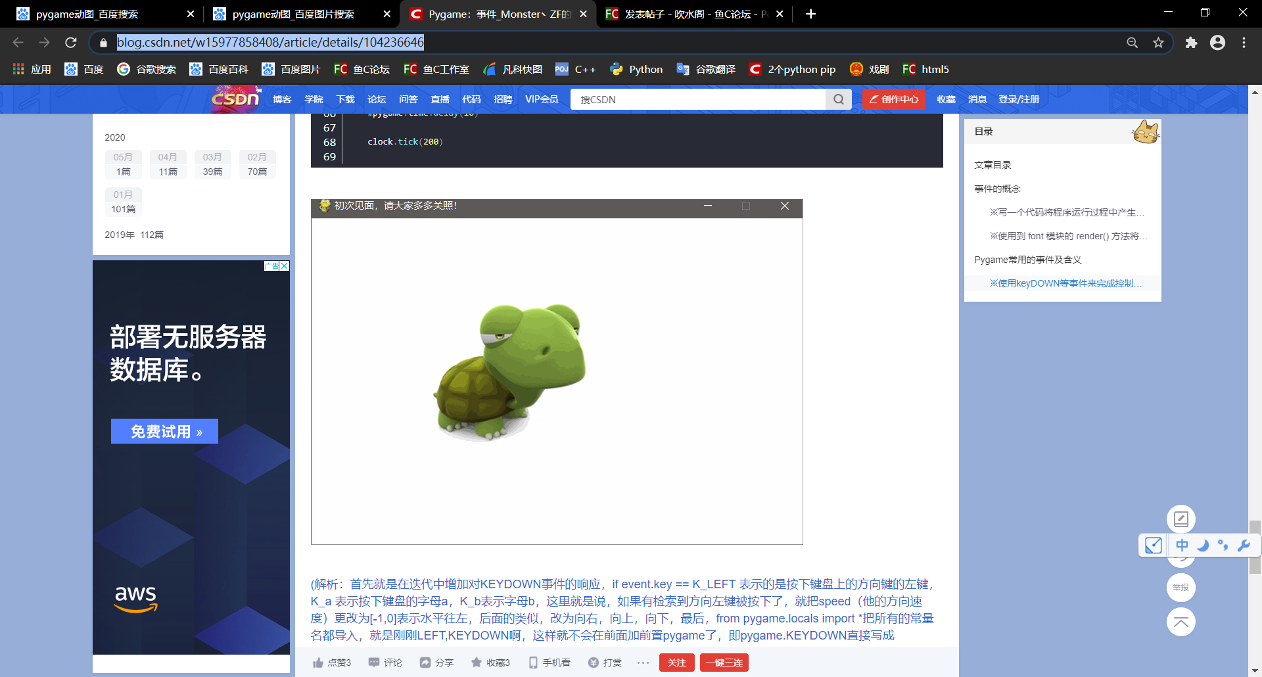Screen dimensions: 1262x677
Task: Bookmark this page with the star icon
Action: (x=1158, y=42)
